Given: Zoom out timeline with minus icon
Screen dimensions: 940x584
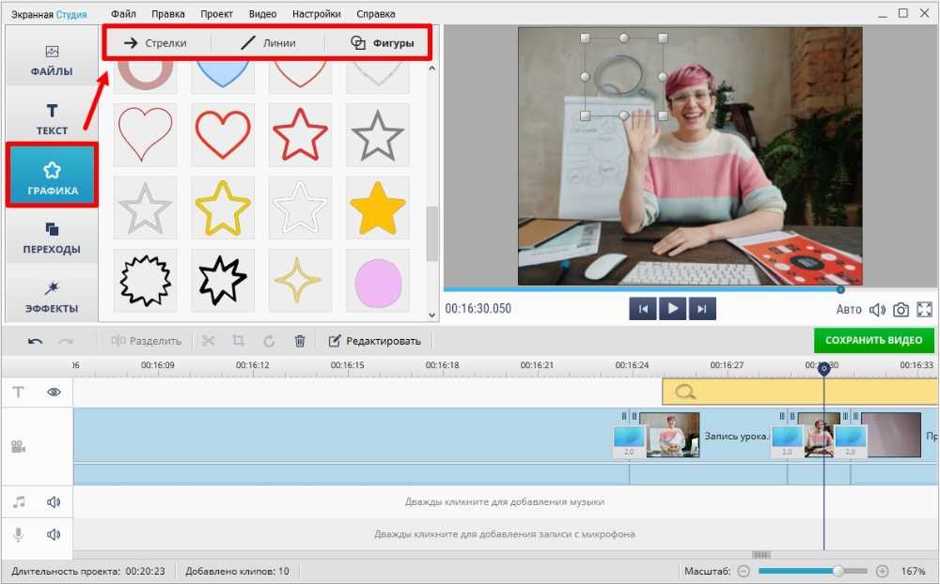Looking at the screenshot, I should point(744,571).
